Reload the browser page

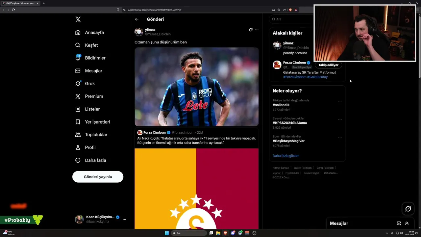click(13, 10)
